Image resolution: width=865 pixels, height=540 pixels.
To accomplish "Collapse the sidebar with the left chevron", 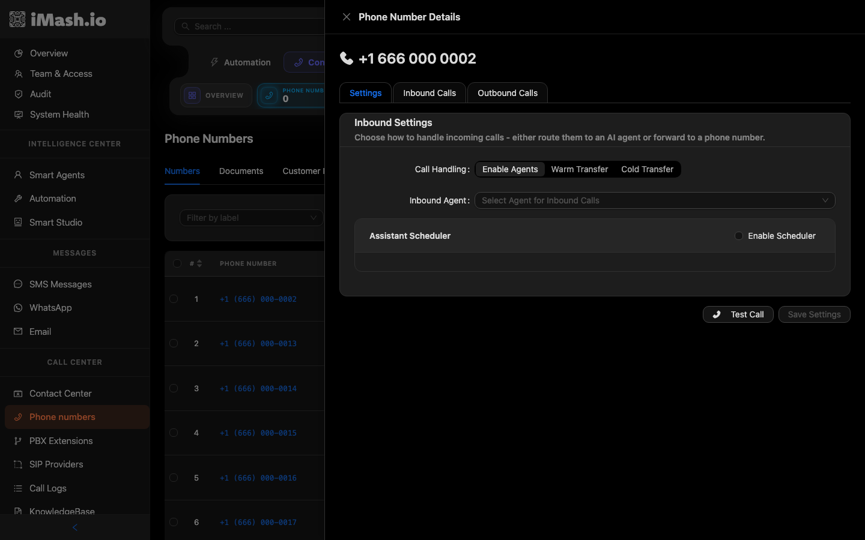I will 74,527.
